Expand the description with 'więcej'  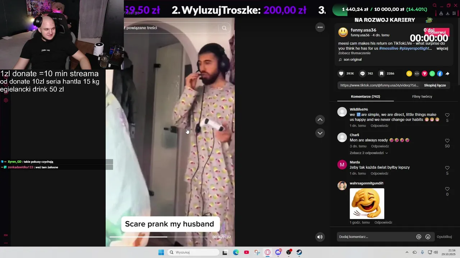(442, 48)
